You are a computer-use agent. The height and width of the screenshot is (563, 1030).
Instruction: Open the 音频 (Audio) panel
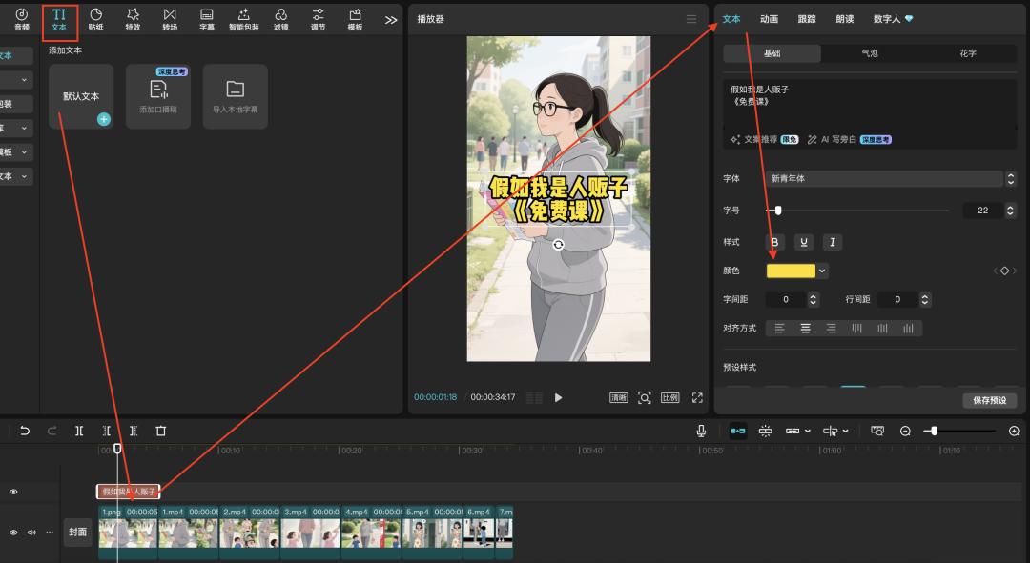point(21,19)
